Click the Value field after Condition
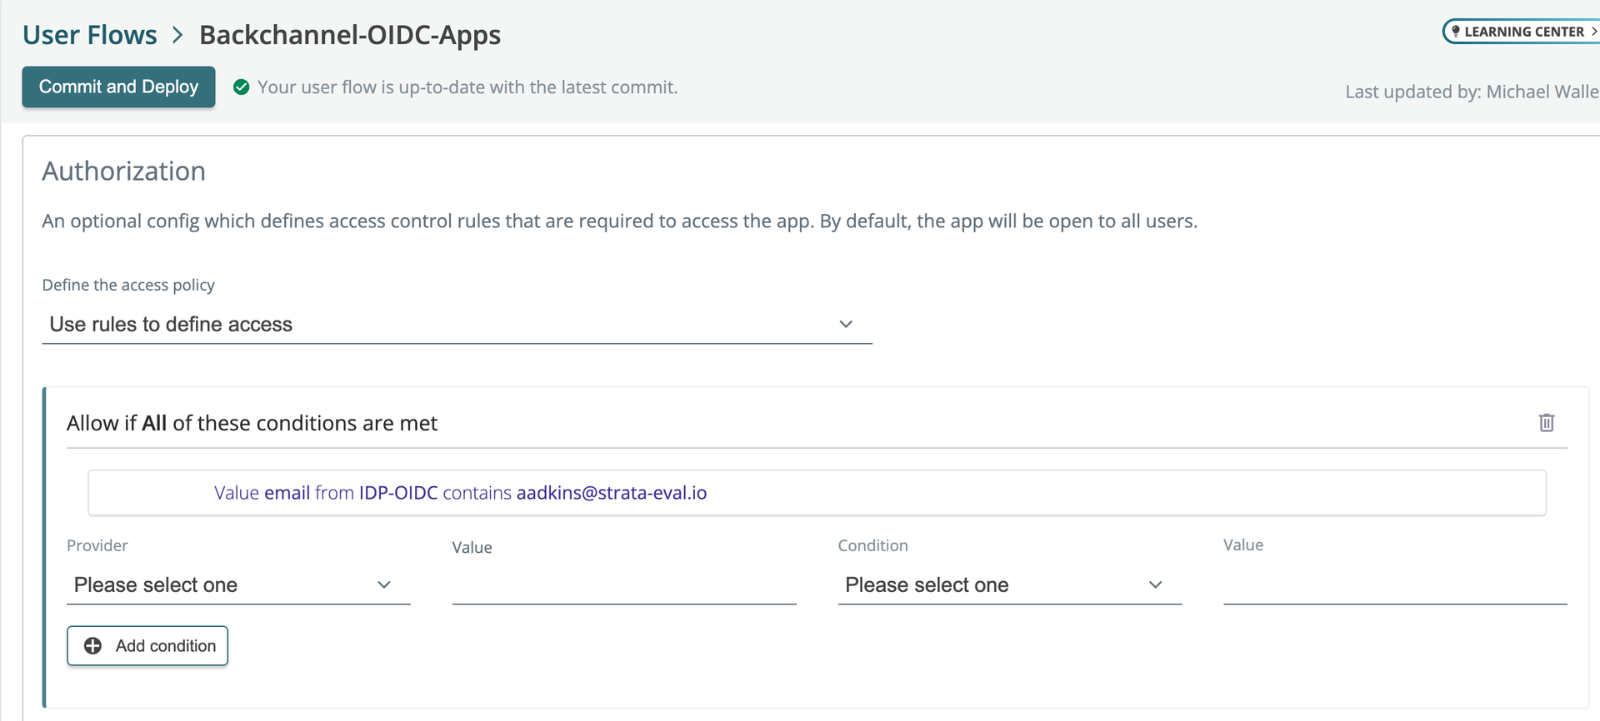This screenshot has width=1600, height=721. (x=1395, y=584)
